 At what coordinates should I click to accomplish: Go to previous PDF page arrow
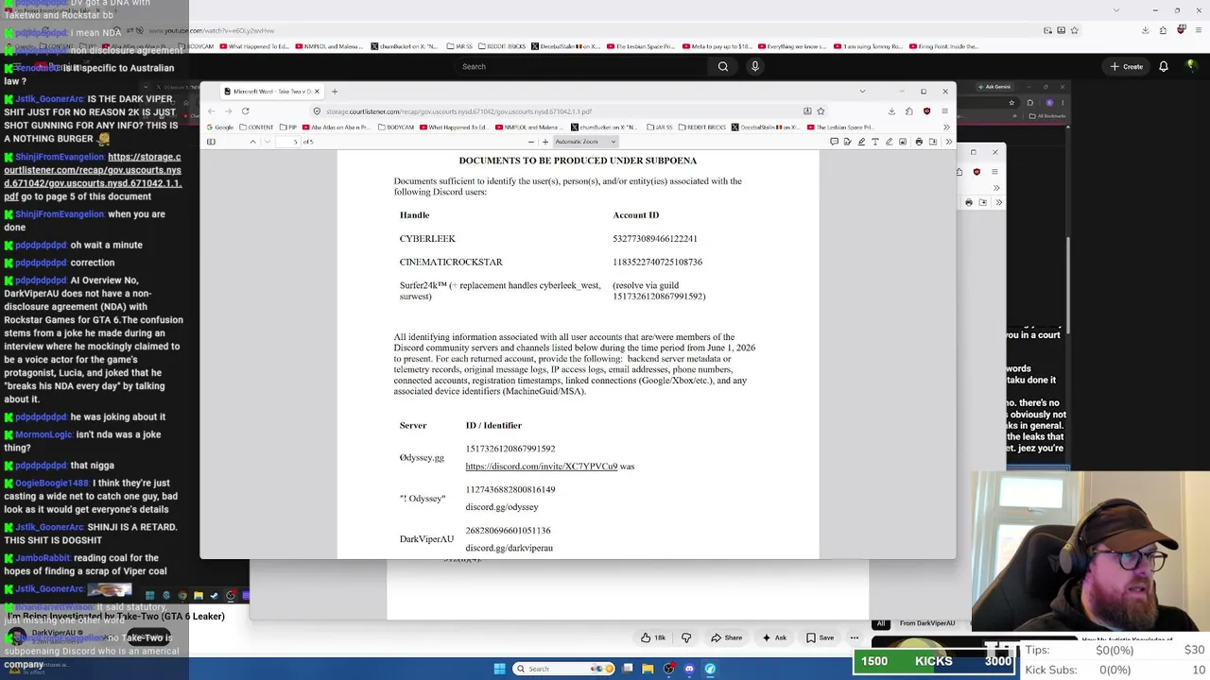coord(252,142)
